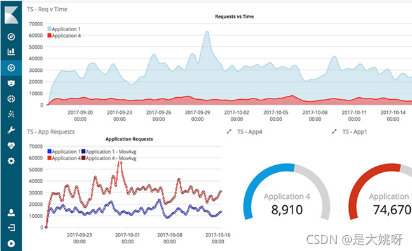Image resolution: width=412 pixels, height=251 pixels.
Task: Toggle Application 1 blue legend in Application Requests
Action: 64,152
